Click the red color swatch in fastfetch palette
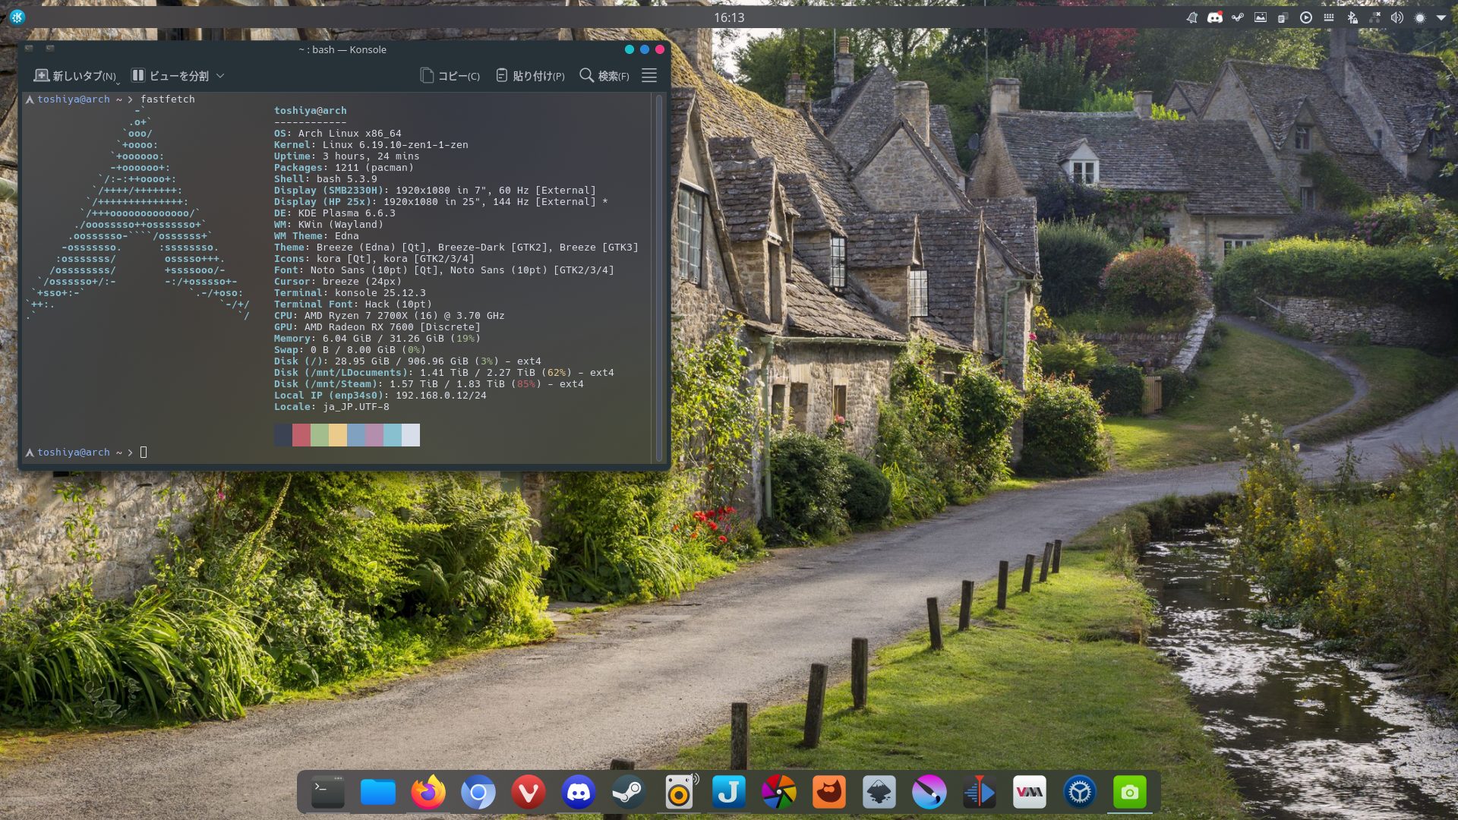The height and width of the screenshot is (820, 1458). pyautogui.click(x=301, y=435)
